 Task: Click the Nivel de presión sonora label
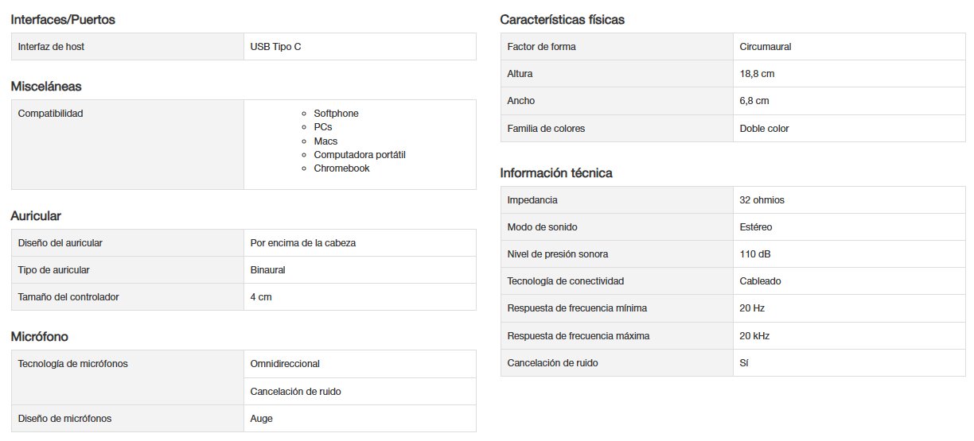[558, 254]
